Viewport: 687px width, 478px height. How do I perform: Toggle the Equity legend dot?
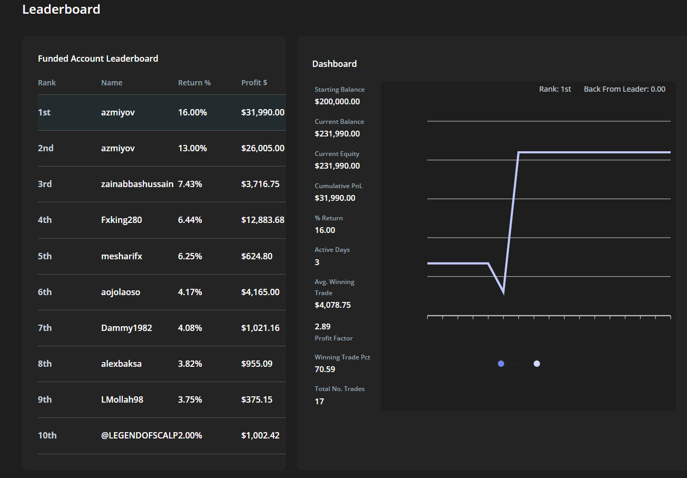click(x=537, y=364)
